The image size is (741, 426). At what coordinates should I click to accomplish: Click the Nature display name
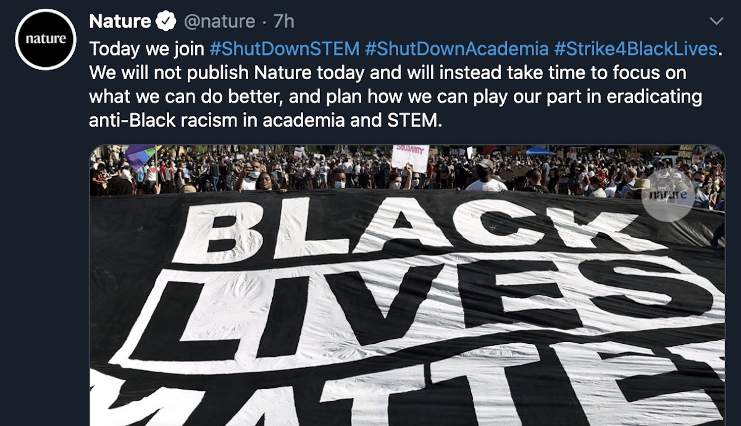point(120,22)
